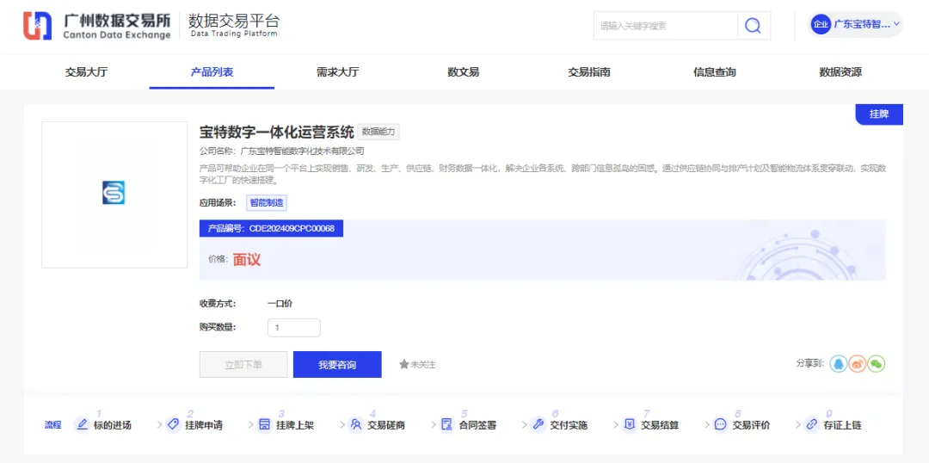Click the 交易评价 chat bubble step icon
Image resolution: width=929 pixels, height=463 pixels.
[721, 424]
